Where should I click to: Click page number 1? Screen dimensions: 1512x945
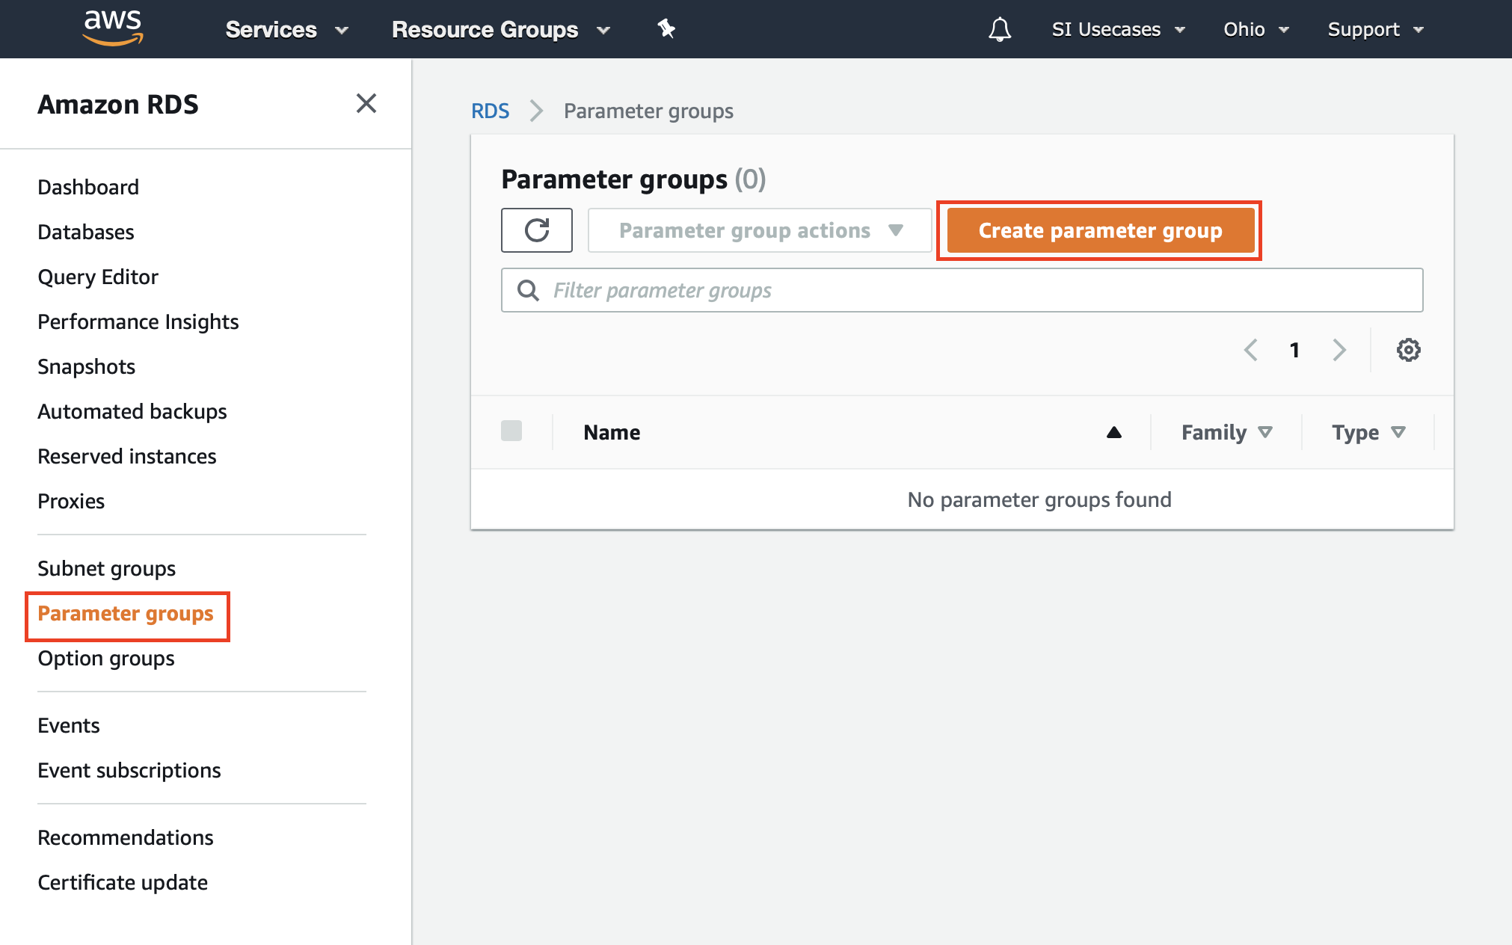(1294, 350)
